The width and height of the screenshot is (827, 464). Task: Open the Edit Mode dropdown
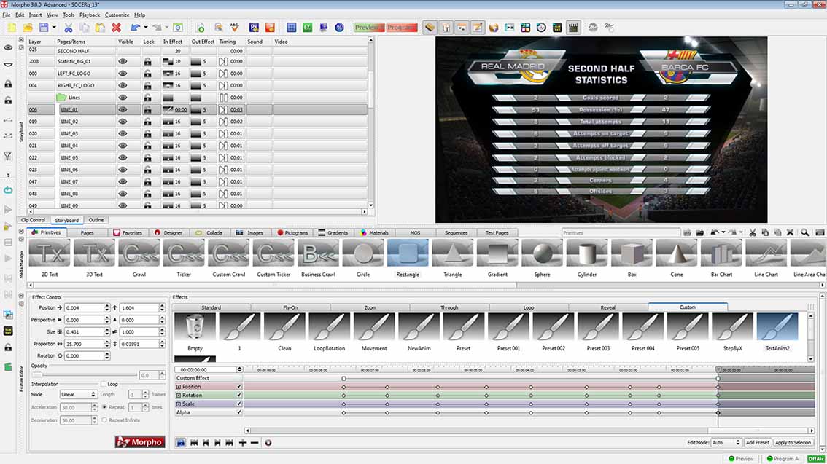click(726, 442)
